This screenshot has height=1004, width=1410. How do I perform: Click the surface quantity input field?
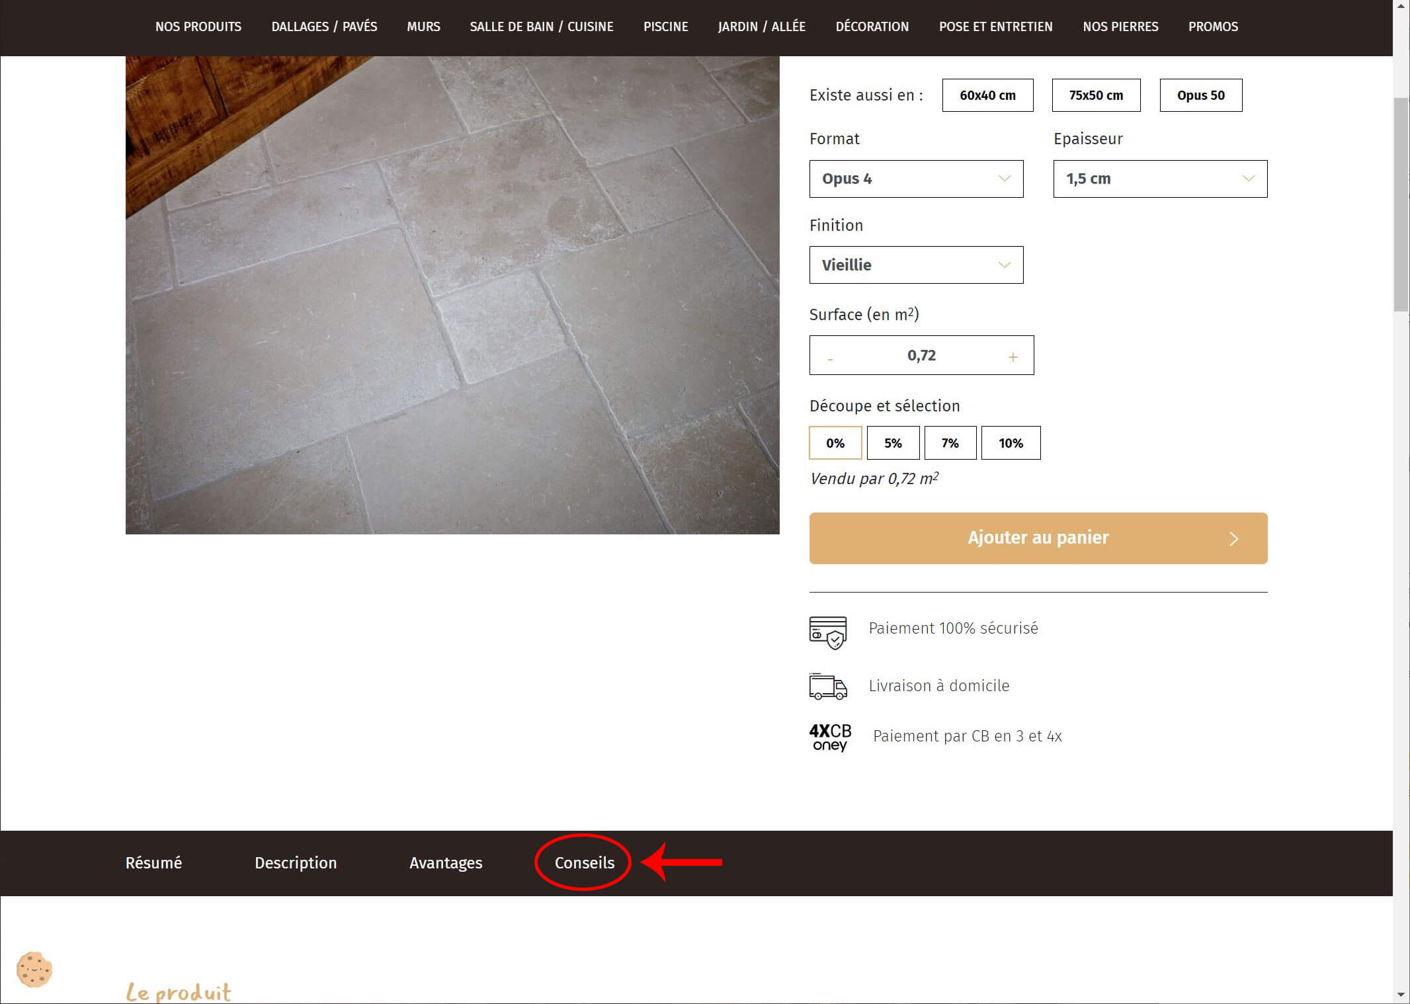[x=921, y=356]
